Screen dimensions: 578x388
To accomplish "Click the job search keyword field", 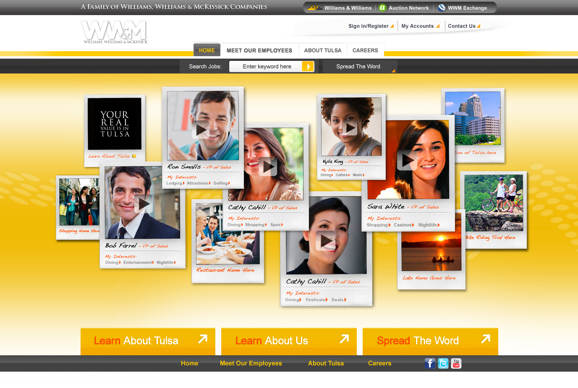I will tap(266, 66).
